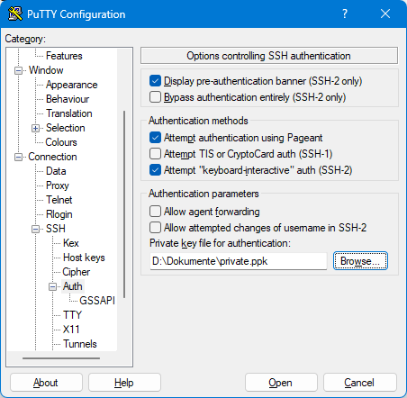Open the Tunnels category
The width and height of the screenshot is (407, 398).
[x=80, y=344]
